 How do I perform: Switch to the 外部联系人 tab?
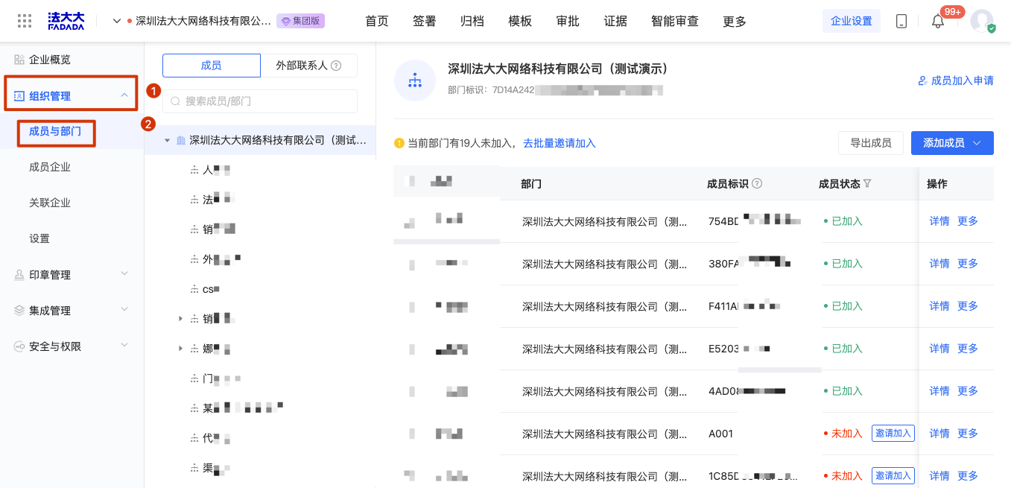point(308,66)
